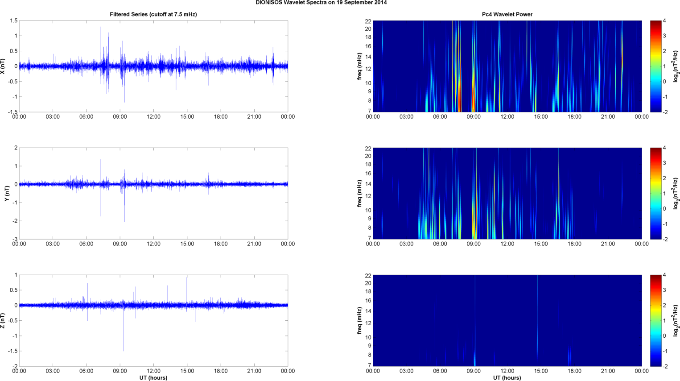
Task: Click the '-2' tick on the bottom colorbar
Action: [665, 366]
